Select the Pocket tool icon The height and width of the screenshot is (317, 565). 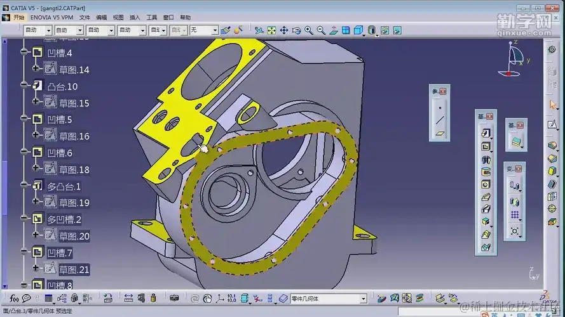pos(486,146)
